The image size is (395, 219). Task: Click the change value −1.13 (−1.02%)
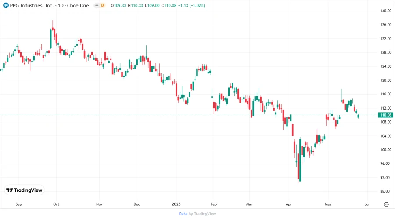[191, 5]
